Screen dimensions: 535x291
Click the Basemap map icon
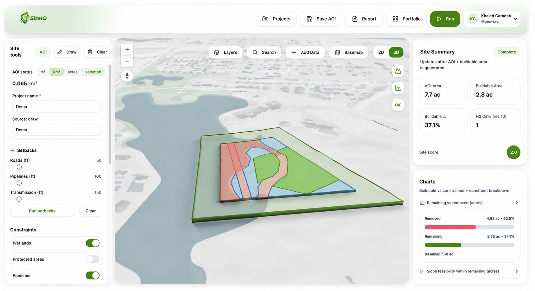(337, 52)
